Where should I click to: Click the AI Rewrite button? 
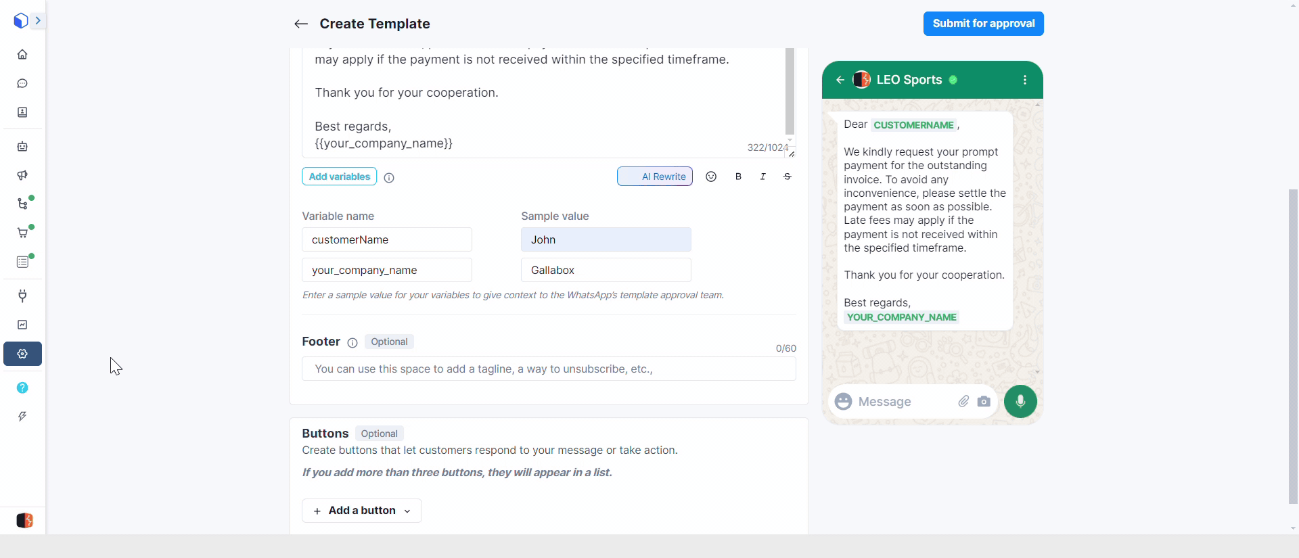[x=655, y=177]
